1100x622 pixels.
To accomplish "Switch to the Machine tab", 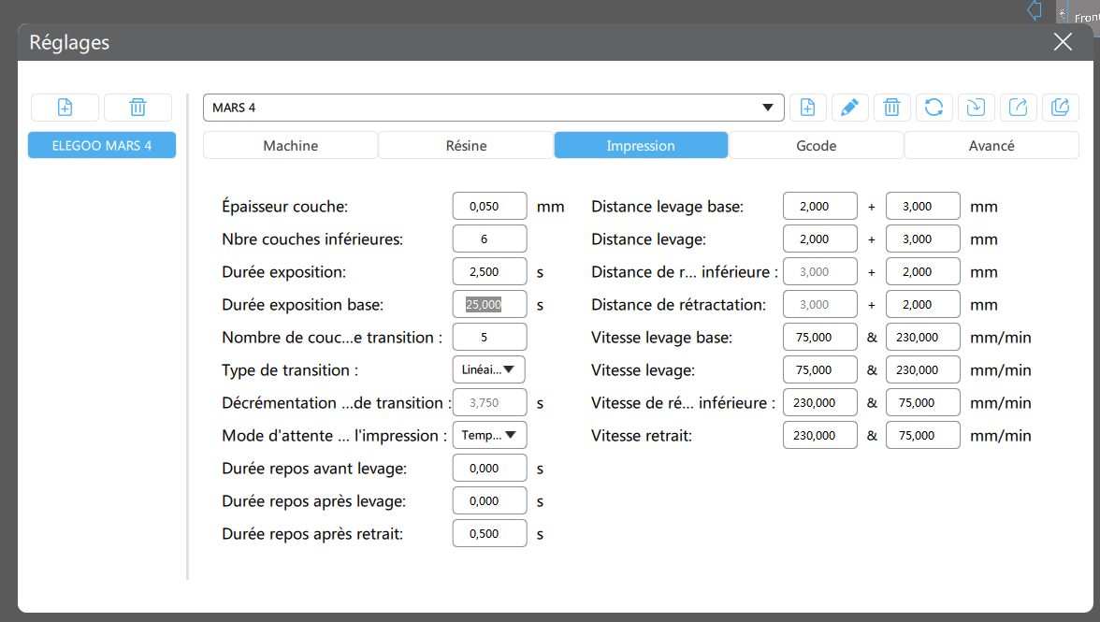I will [290, 145].
